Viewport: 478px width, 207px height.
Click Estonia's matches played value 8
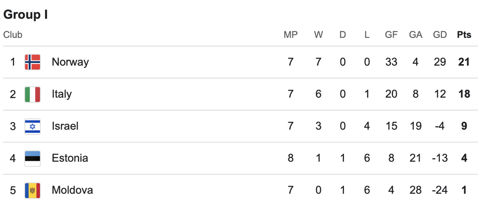click(x=291, y=158)
